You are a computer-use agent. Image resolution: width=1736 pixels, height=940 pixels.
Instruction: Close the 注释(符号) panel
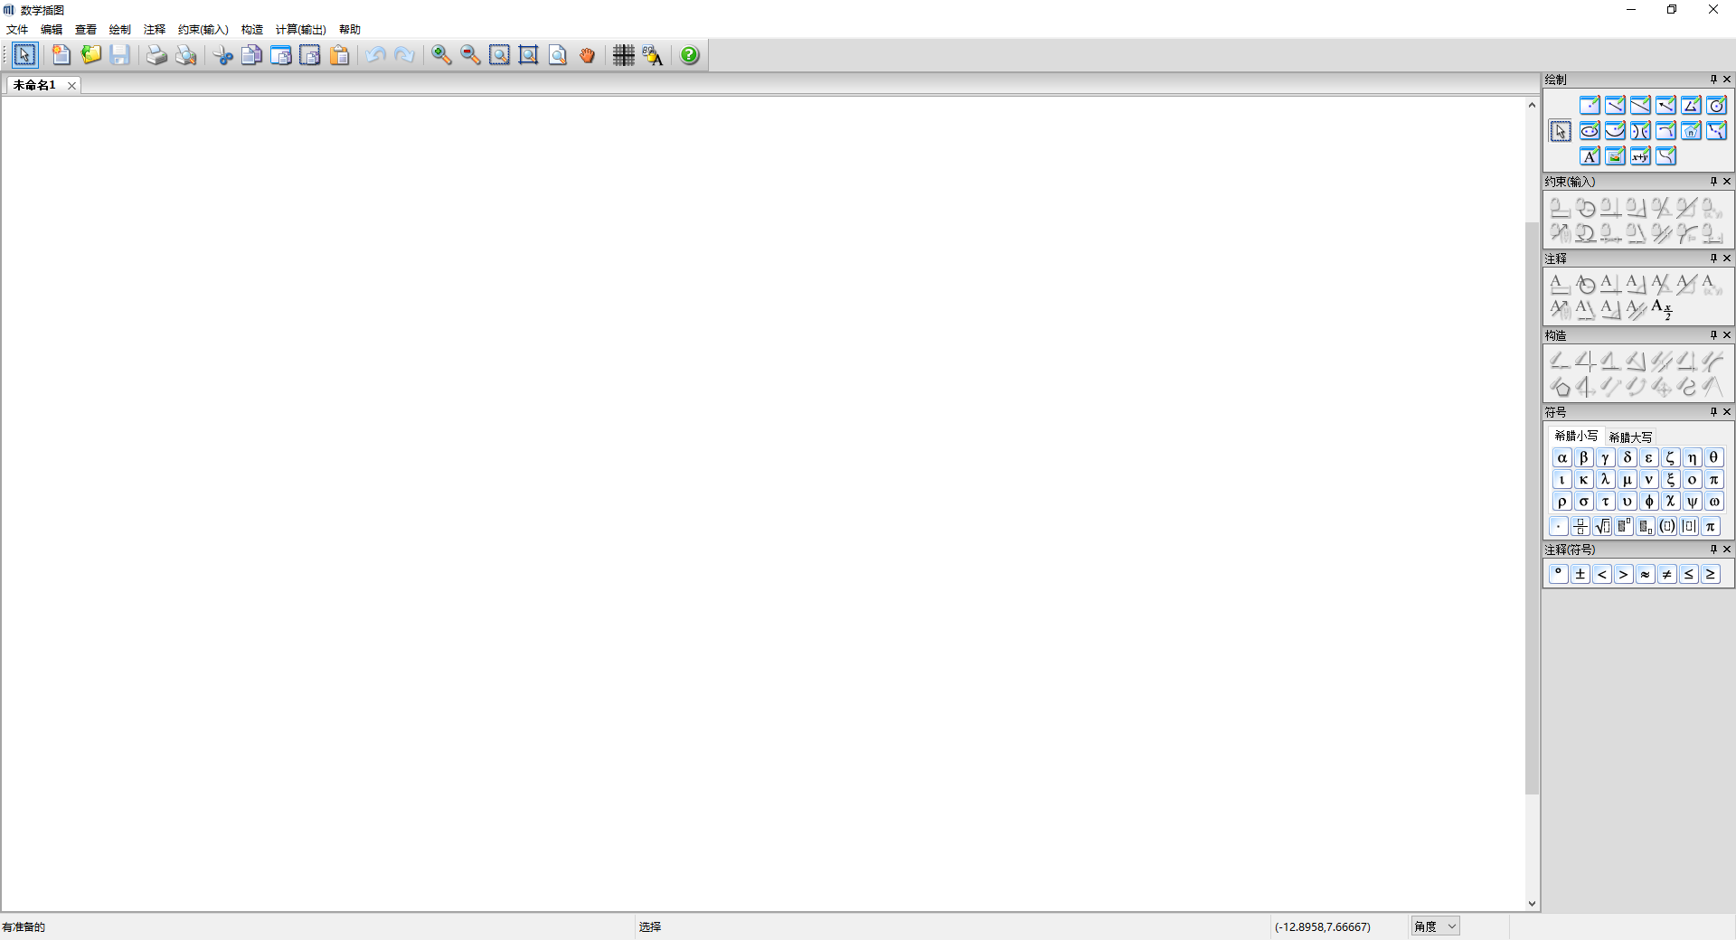point(1727,550)
